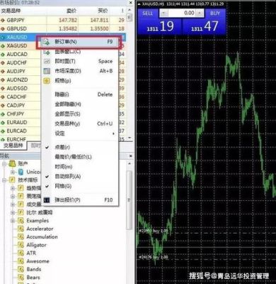Select 新订单(N) New Order menu item

80,42
